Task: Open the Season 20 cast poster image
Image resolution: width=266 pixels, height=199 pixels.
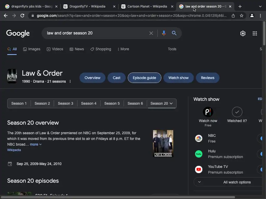Action: pyautogui.click(x=163, y=144)
